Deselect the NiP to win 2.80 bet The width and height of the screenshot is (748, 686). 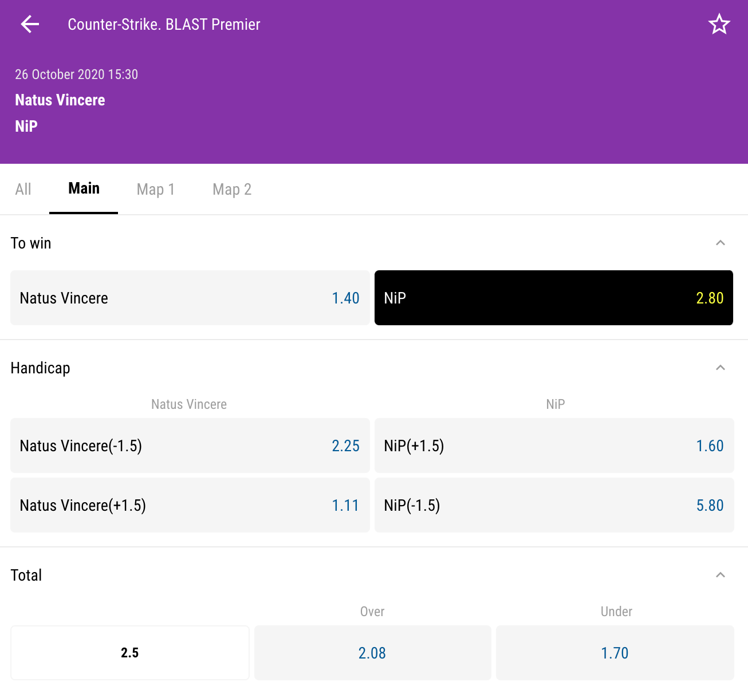click(x=554, y=298)
